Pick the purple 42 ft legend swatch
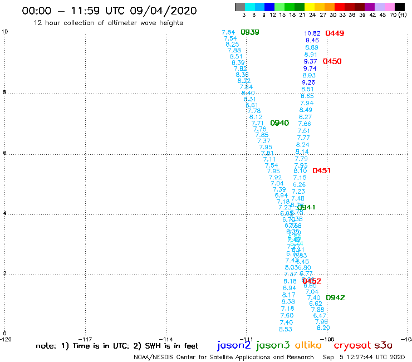412x362 pixels. 369,7
